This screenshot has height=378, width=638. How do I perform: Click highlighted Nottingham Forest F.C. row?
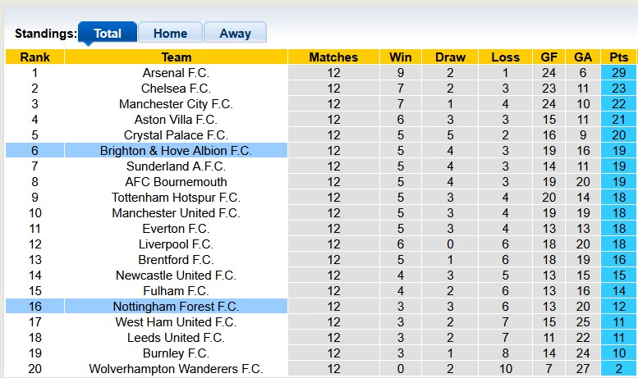click(176, 307)
